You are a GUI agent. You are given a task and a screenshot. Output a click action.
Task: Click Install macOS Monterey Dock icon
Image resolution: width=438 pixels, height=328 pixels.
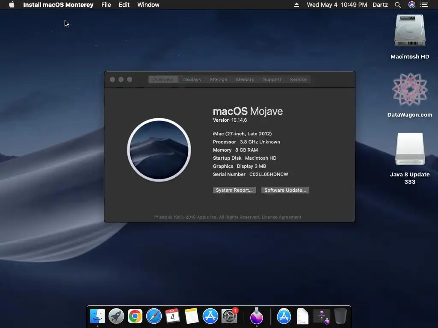(257, 316)
